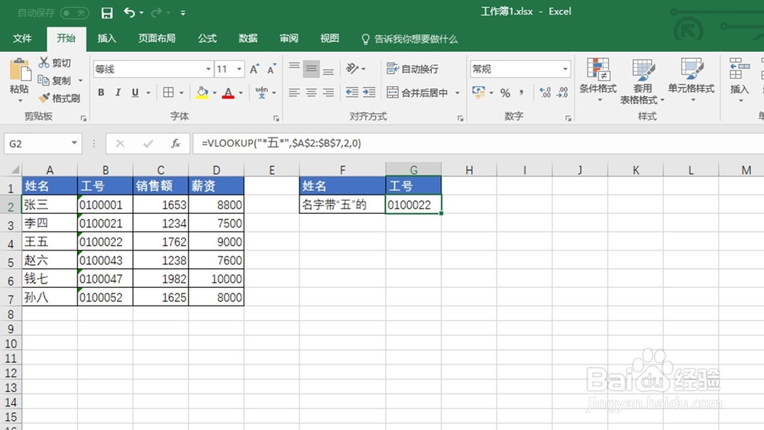Click the text orientation icon
The image size is (764, 430).
pyautogui.click(x=352, y=69)
